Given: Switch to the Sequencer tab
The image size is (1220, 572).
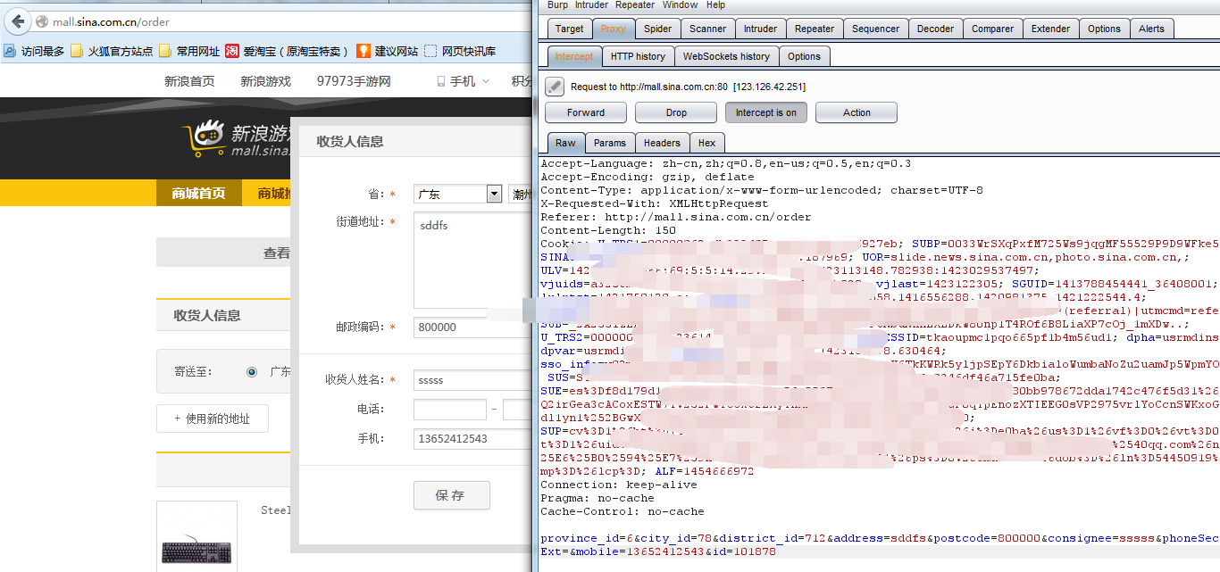Looking at the screenshot, I should (x=876, y=29).
